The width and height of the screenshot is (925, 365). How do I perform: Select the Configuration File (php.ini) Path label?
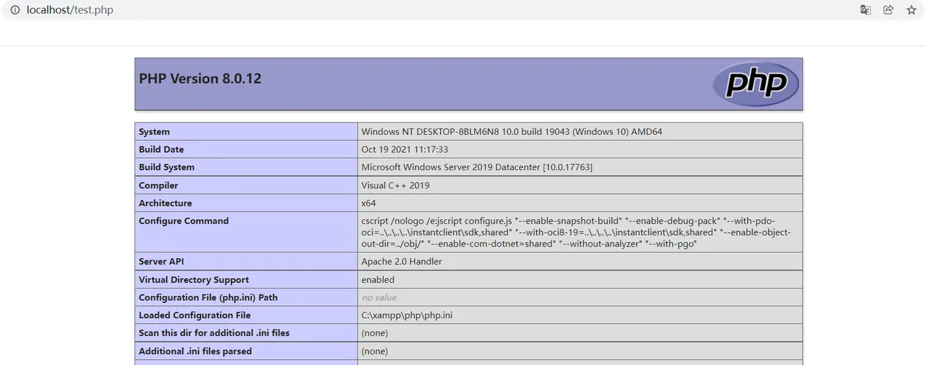(x=208, y=297)
